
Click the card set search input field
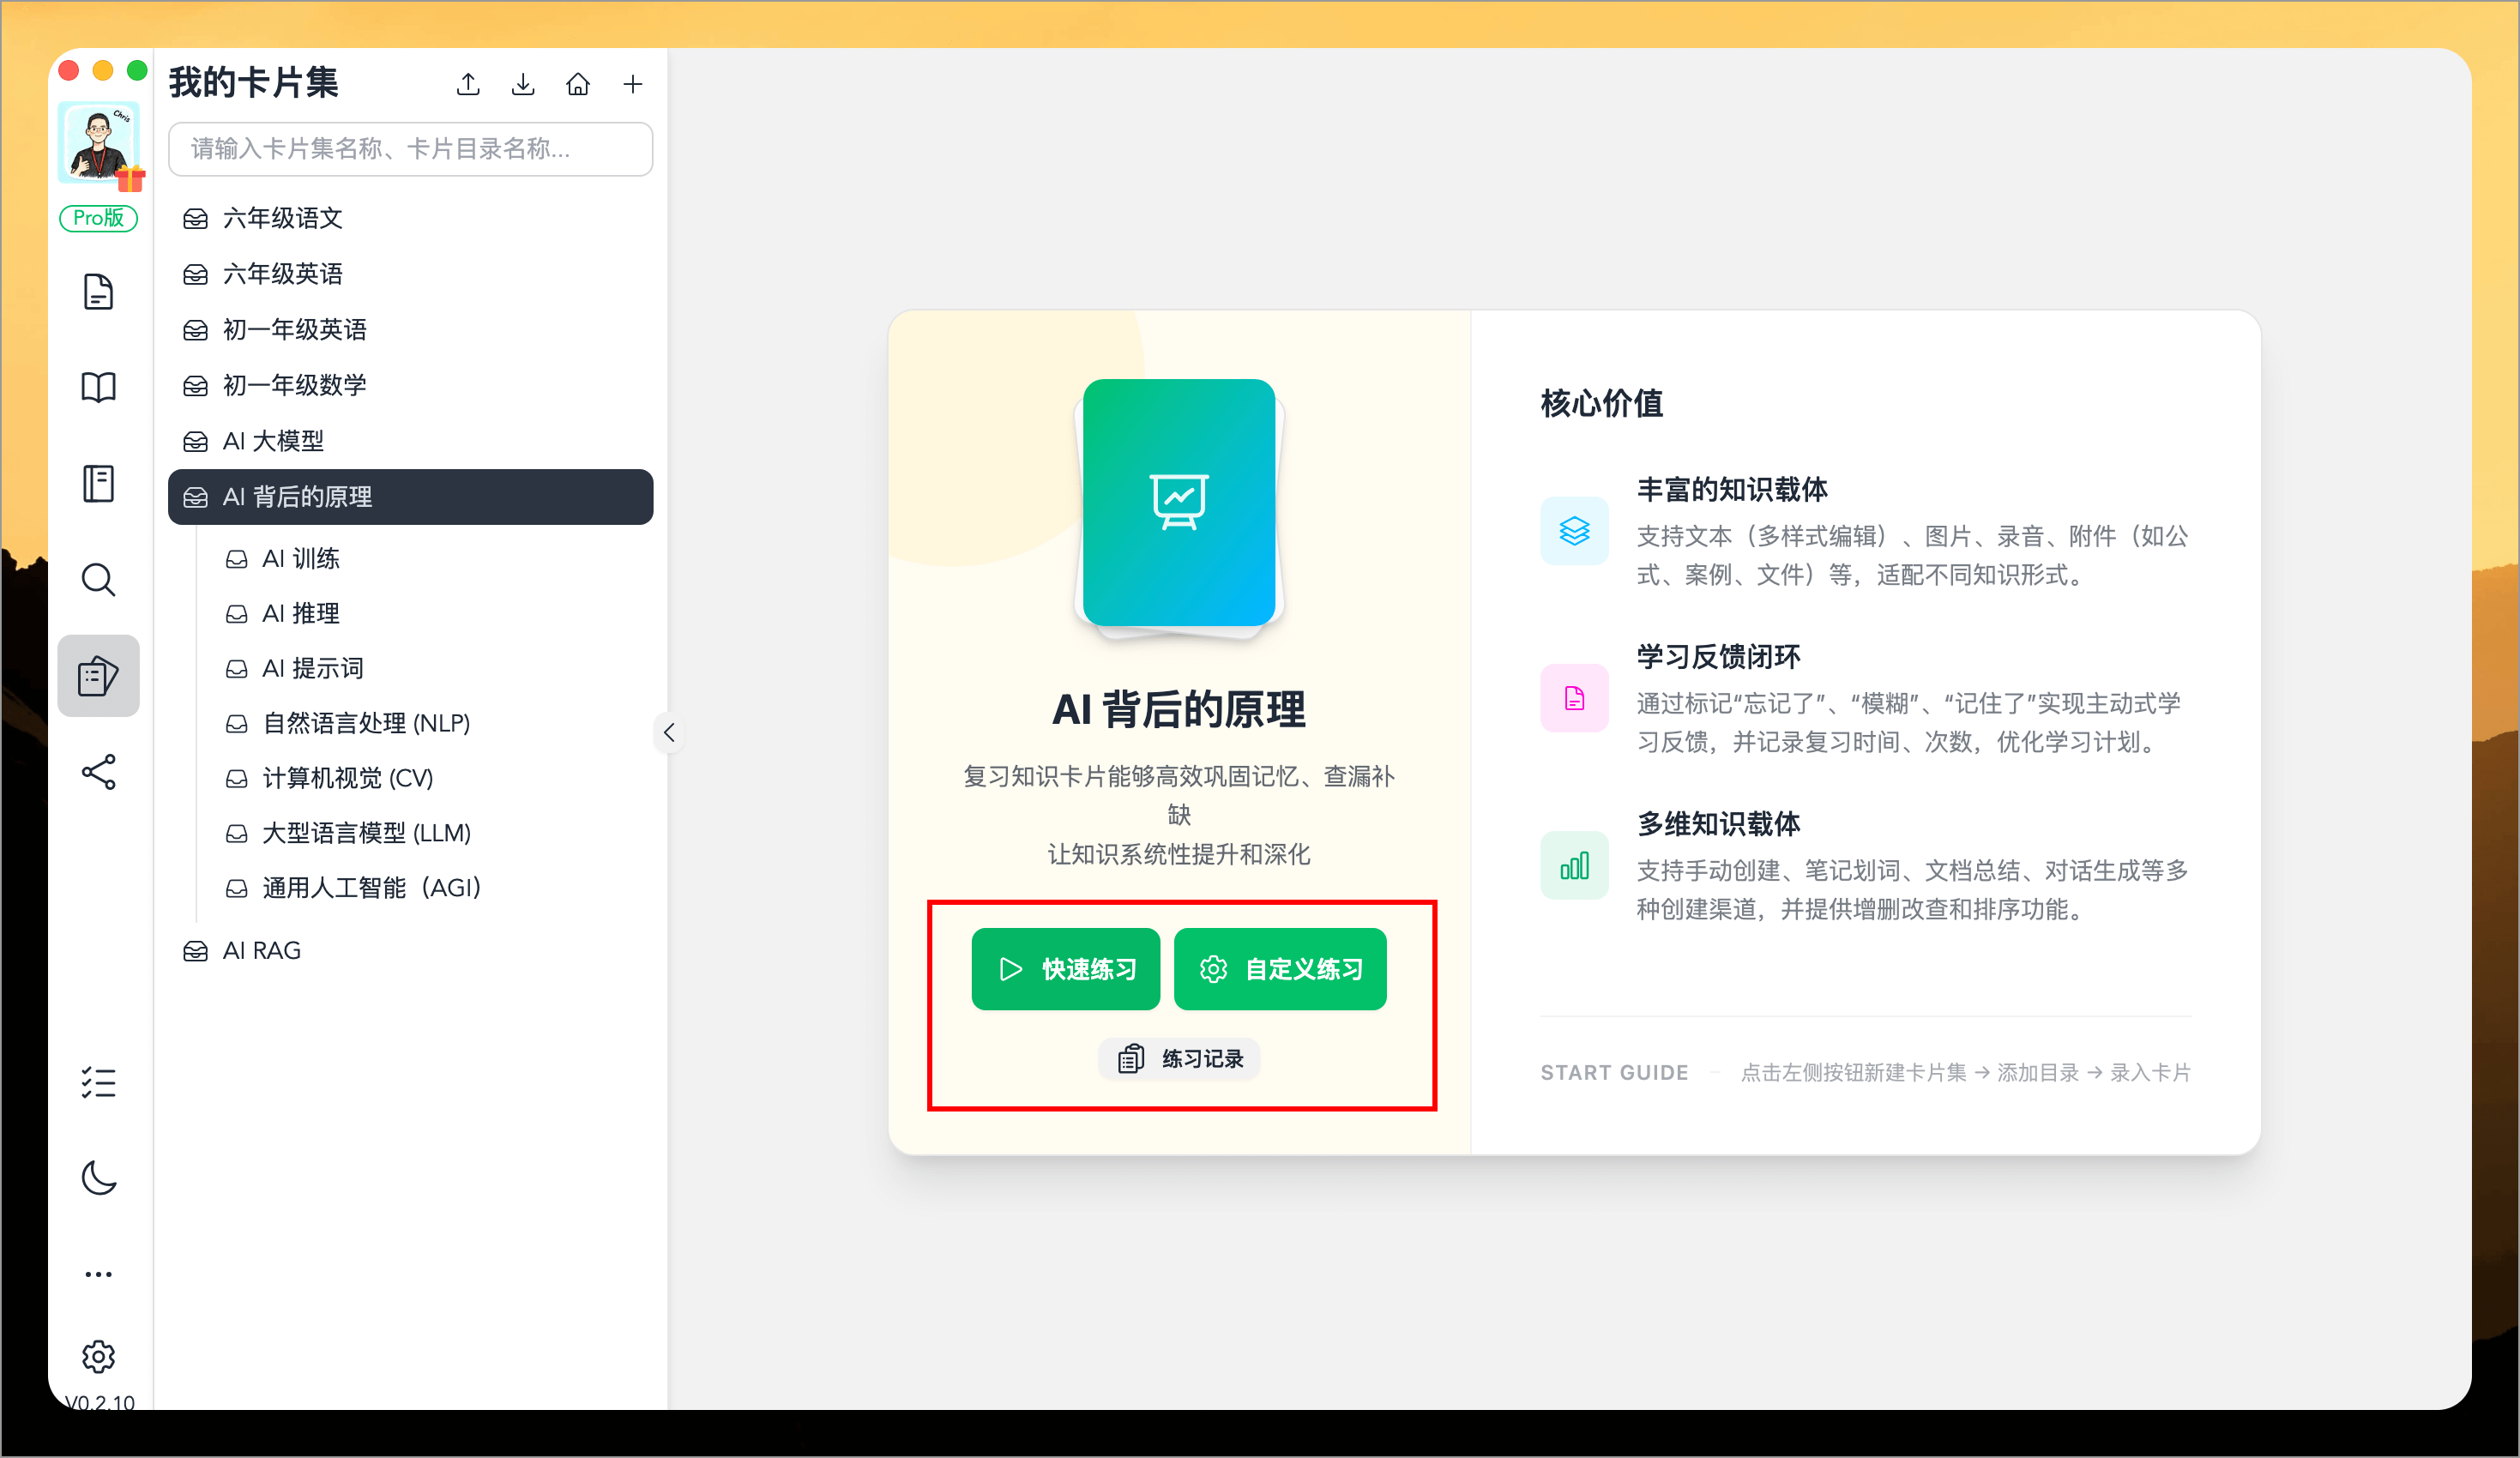click(410, 149)
